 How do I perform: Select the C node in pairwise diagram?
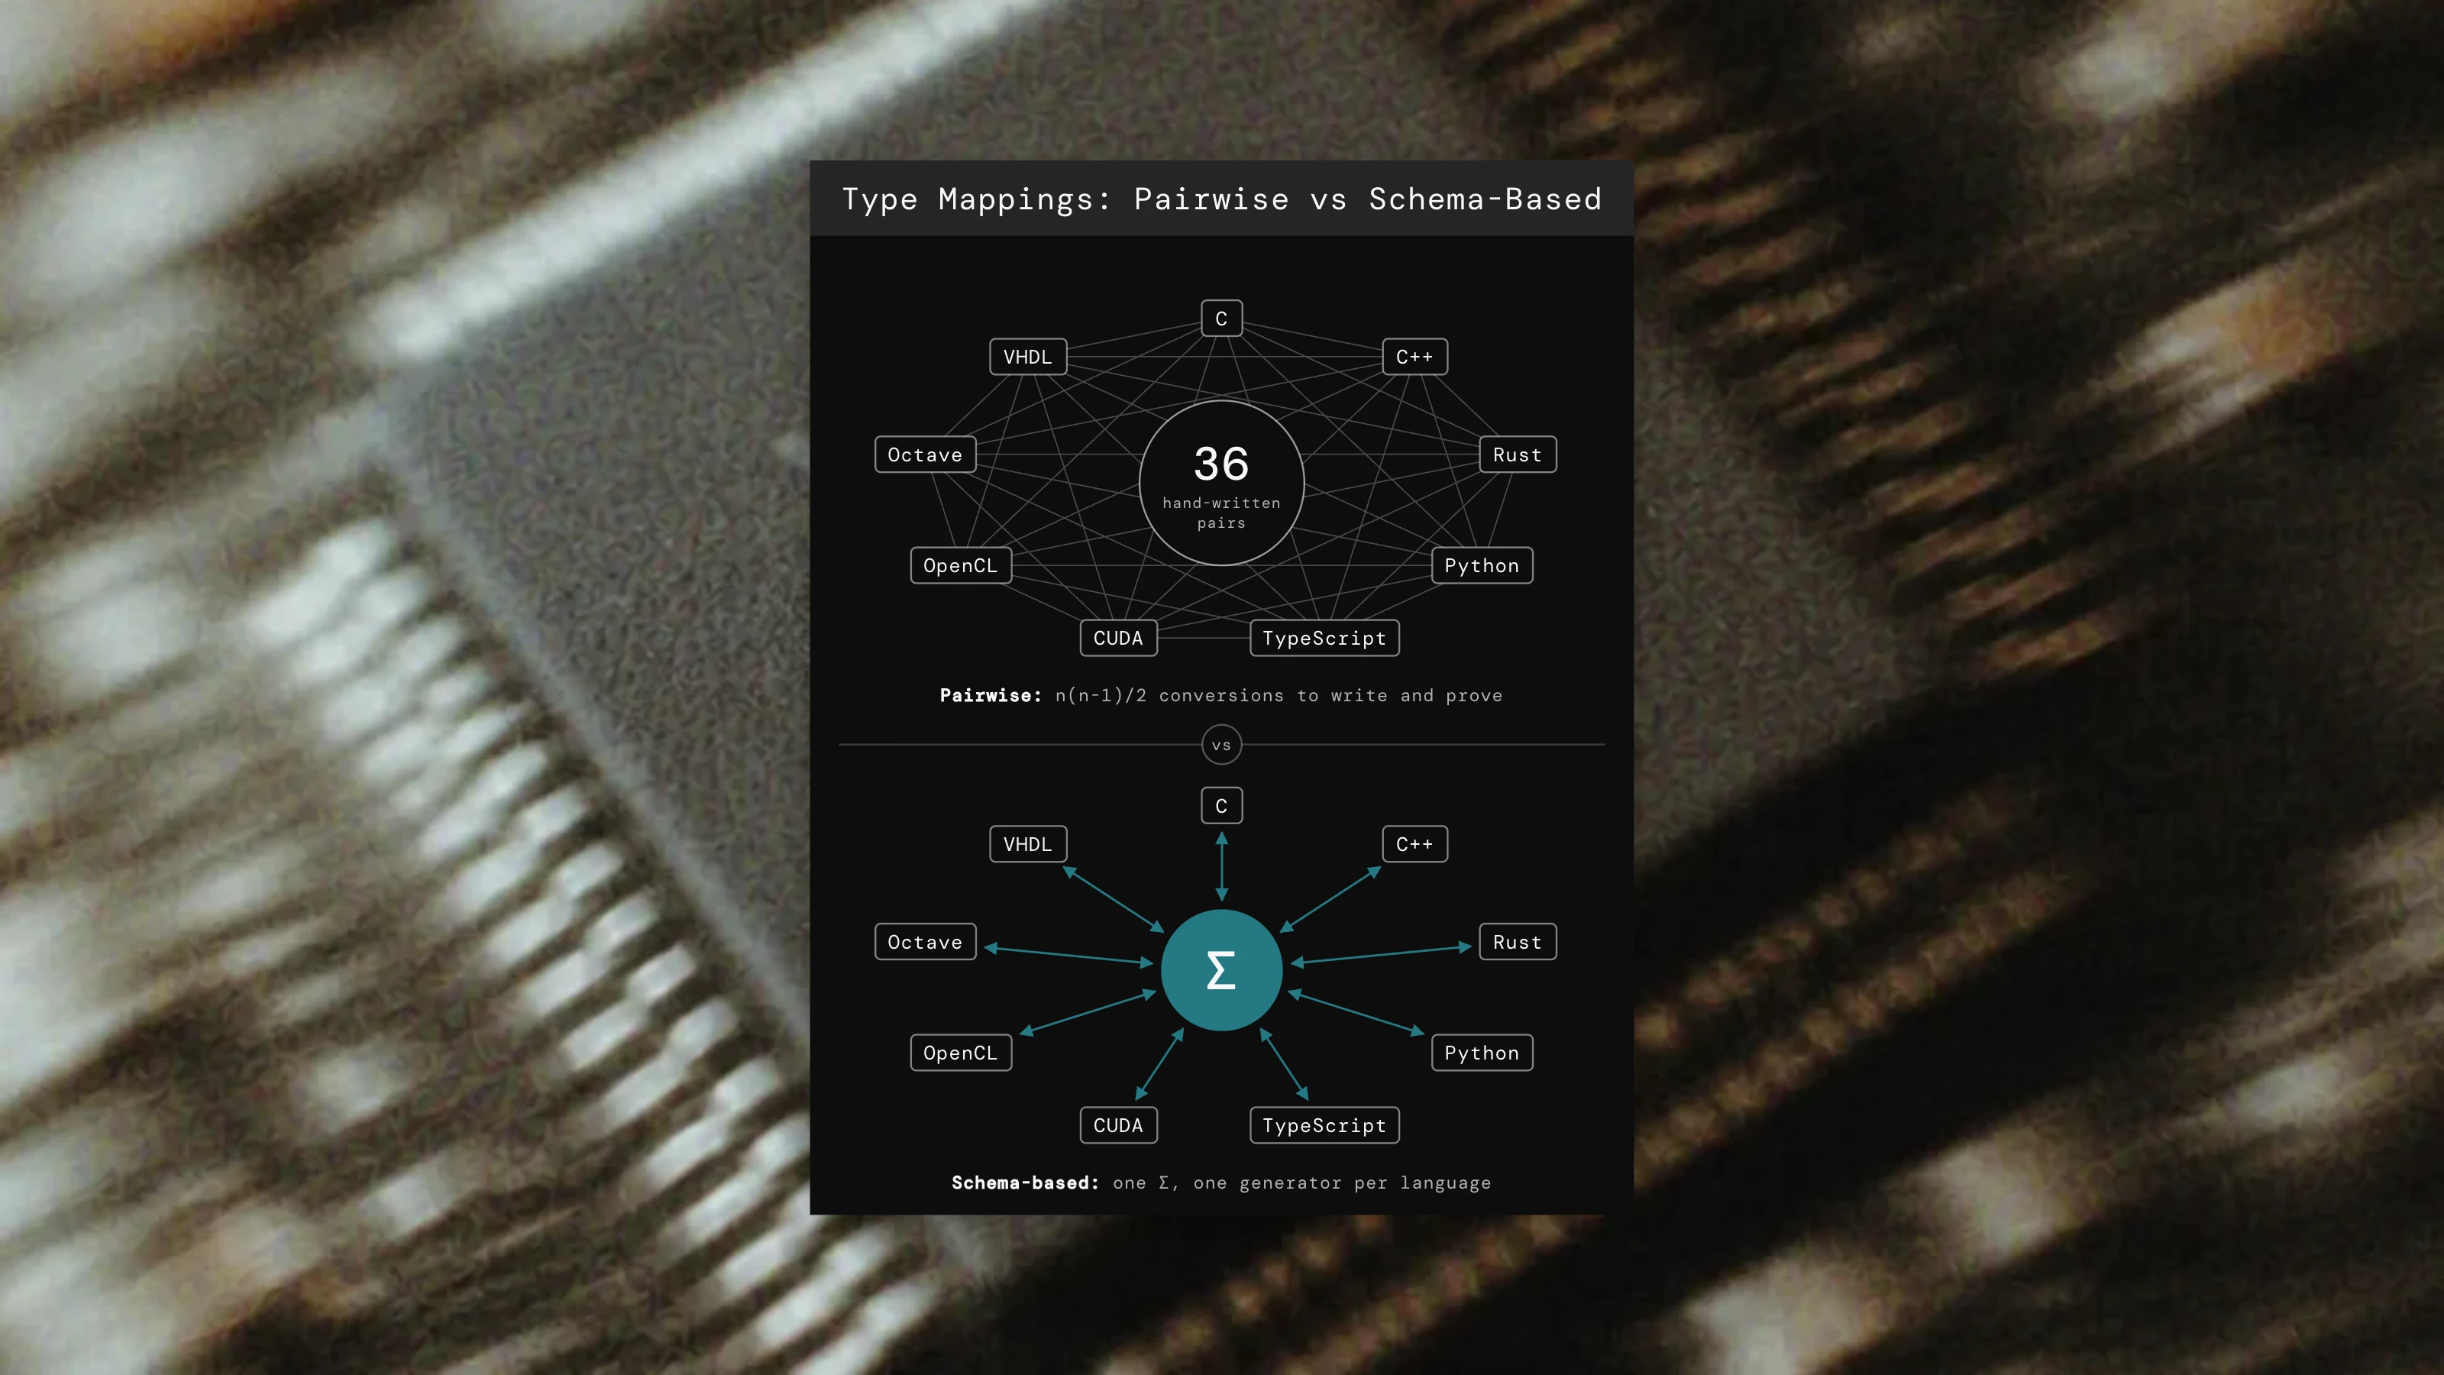(x=1221, y=319)
